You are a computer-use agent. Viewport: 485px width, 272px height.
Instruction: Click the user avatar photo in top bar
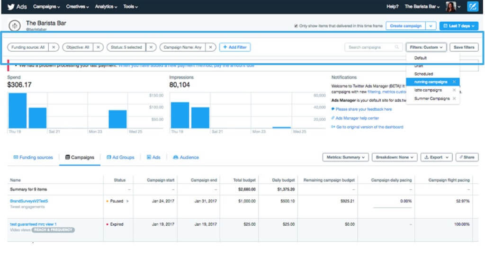451,7
